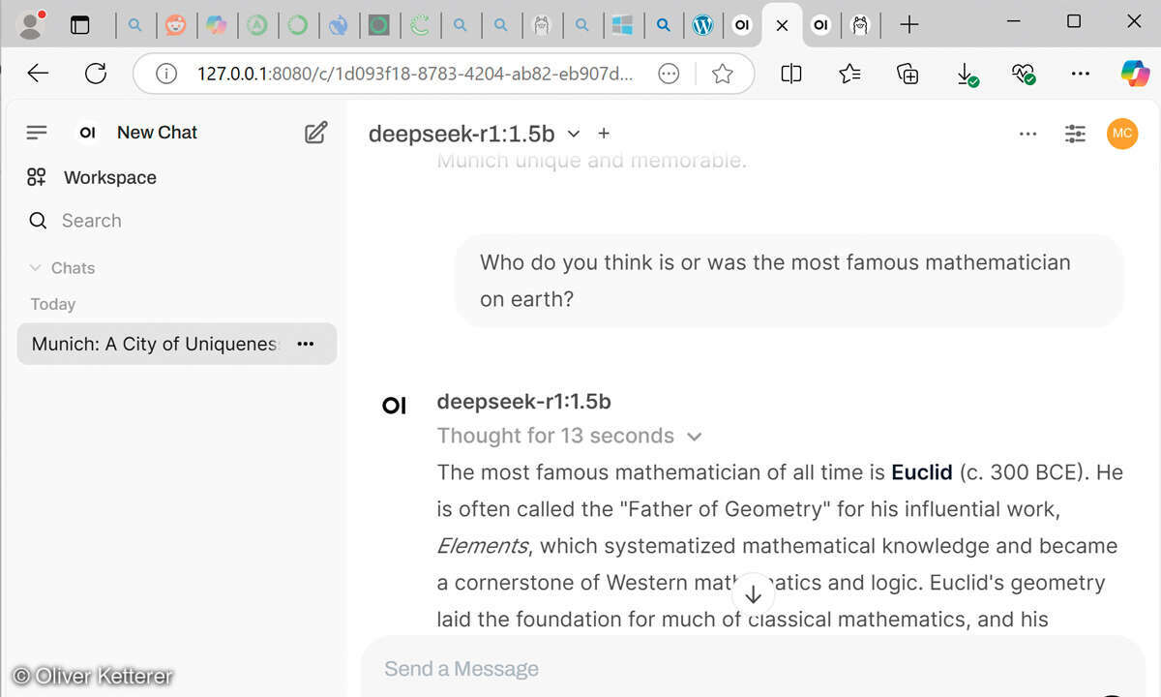Click the user question about famous mathematician
This screenshot has height=697, width=1161.
coord(775,281)
